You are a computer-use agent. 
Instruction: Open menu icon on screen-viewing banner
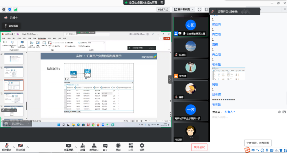point(162,2)
